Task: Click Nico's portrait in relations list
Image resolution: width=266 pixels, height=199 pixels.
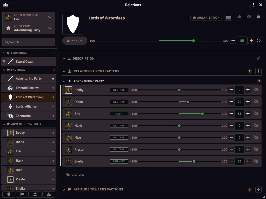Action: [x=69, y=138]
